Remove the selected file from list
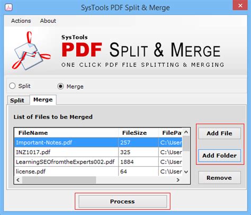The width and height of the screenshot is (251, 215). tap(219, 178)
